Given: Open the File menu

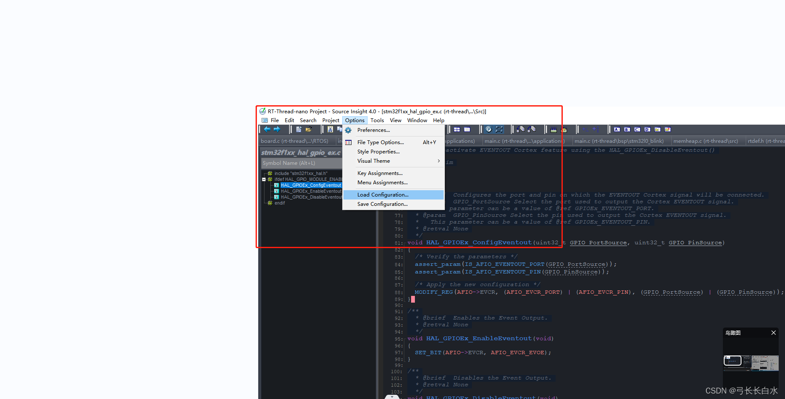Looking at the screenshot, I should coord(275,120).
